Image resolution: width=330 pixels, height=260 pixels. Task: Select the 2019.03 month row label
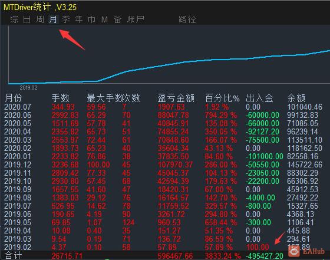point(18,239)
